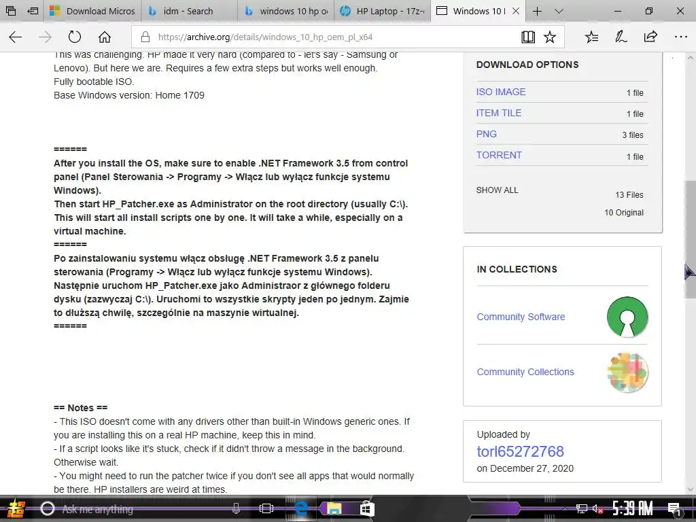The width and height of the screenshot is (696, 522).
Task: Click the 'on December 27, 2020' date
Action: pos(525,469)
